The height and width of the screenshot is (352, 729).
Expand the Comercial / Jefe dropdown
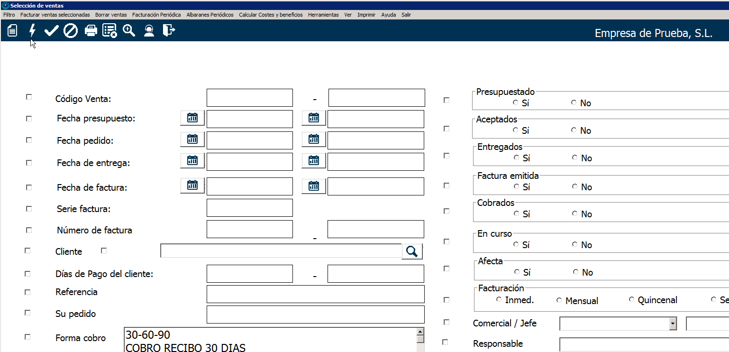click(673, 324)
